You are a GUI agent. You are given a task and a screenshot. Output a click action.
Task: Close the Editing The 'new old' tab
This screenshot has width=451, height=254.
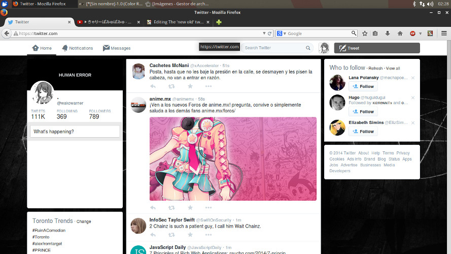tap(208, 22)
